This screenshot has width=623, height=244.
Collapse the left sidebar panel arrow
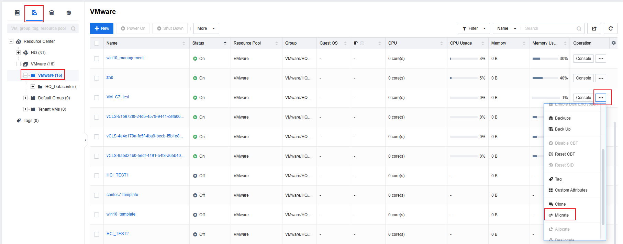click(86, 140)
